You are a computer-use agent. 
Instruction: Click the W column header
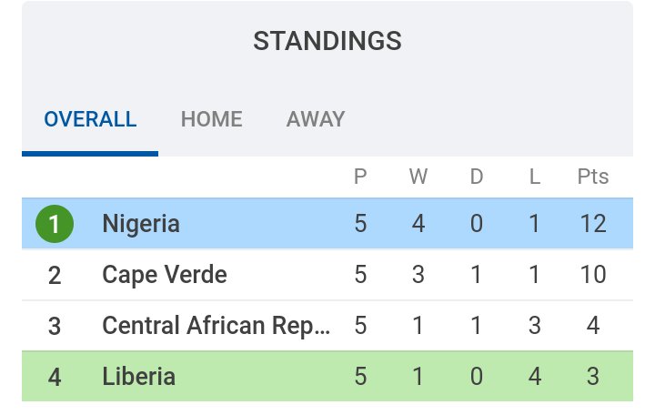[x=418, y=177]
